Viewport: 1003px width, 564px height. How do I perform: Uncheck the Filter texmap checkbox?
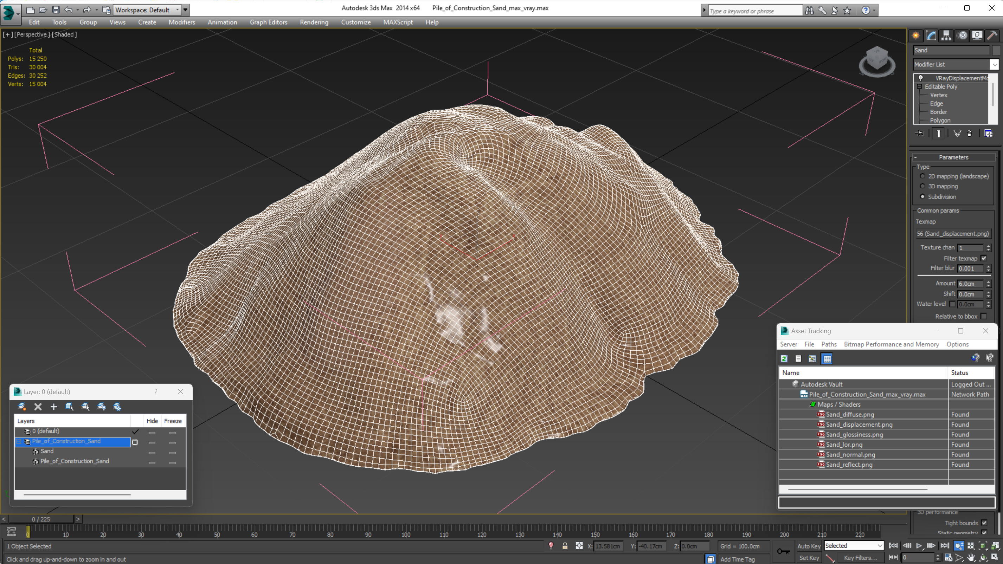(984, 258)
